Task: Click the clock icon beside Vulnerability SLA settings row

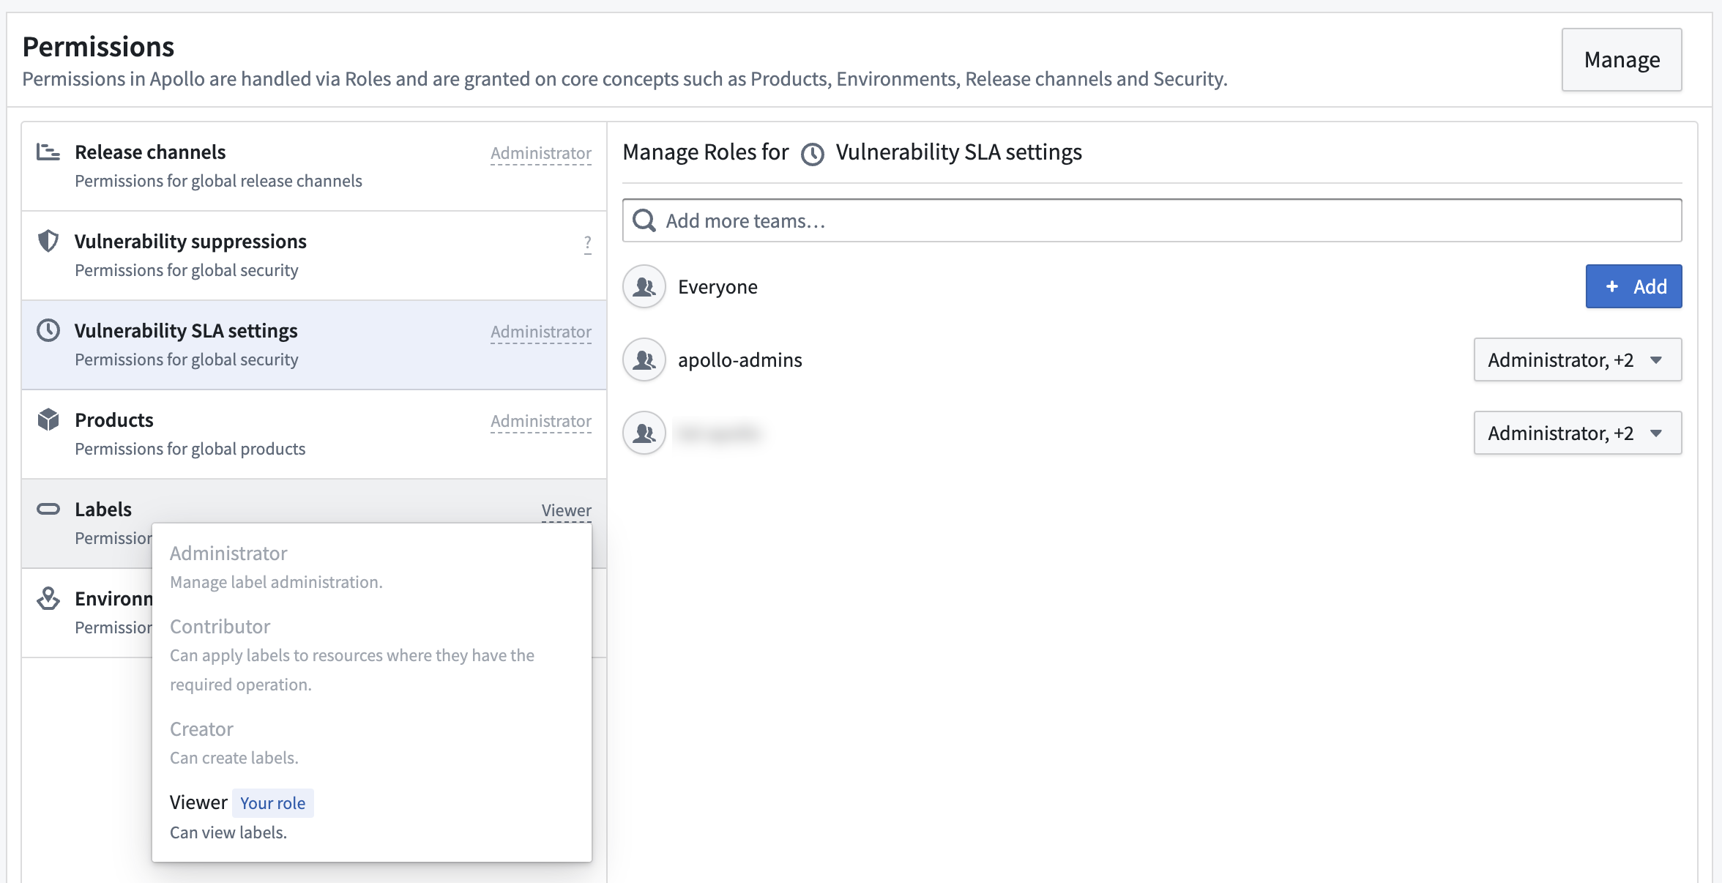Action: [x=48, y=330]
